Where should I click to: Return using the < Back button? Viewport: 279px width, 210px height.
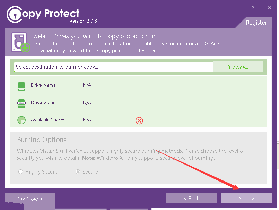pos(192,198)
